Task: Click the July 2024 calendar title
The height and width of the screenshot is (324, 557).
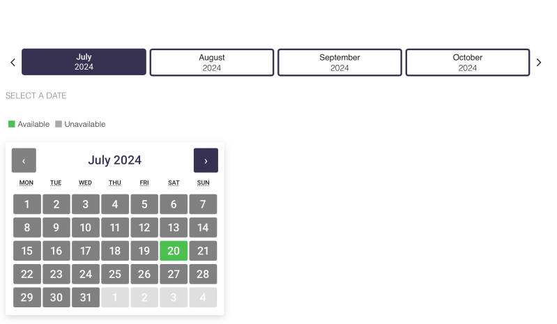Action: coord(114,160)
